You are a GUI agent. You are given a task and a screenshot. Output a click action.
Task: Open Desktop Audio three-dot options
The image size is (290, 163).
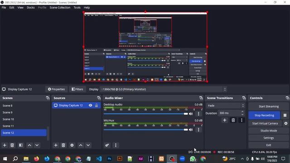pos(198,114)
